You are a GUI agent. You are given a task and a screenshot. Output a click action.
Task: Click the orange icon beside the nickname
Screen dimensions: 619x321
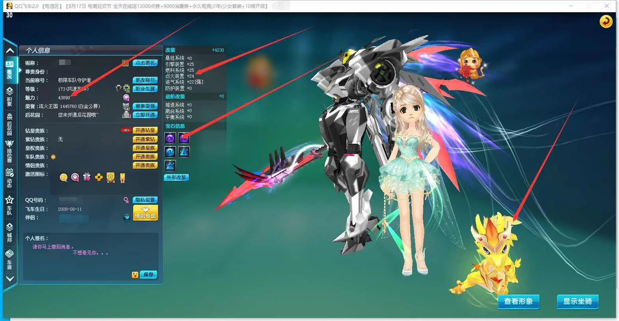pyautogui.click(x=125, y=63)
